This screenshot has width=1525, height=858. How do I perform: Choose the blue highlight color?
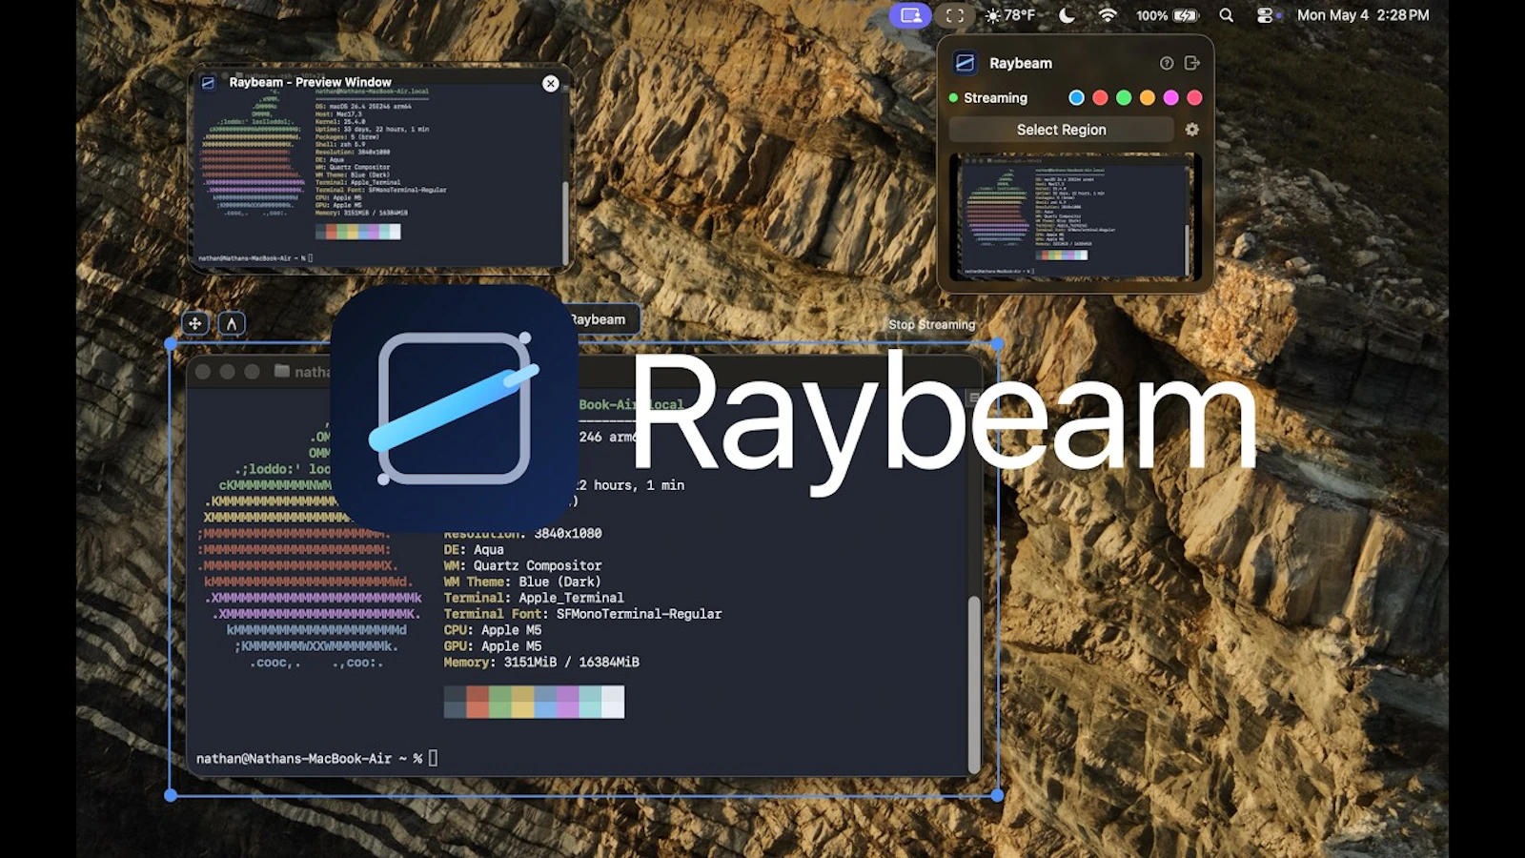click(x=1076, y=97)
